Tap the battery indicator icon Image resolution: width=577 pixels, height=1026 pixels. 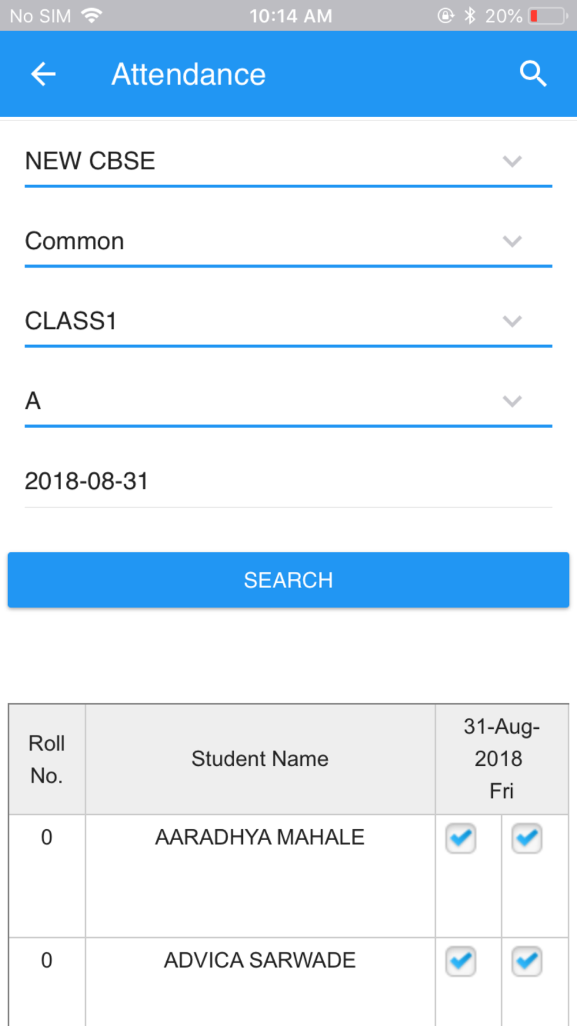pos(547,16)
